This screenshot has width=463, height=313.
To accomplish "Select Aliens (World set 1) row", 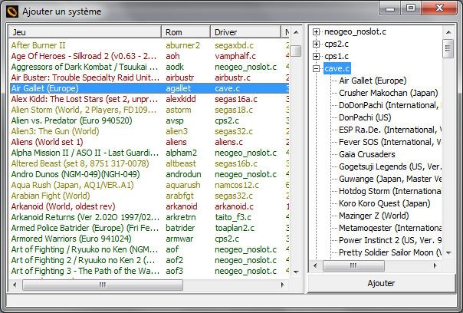I will tap(149, 142).
